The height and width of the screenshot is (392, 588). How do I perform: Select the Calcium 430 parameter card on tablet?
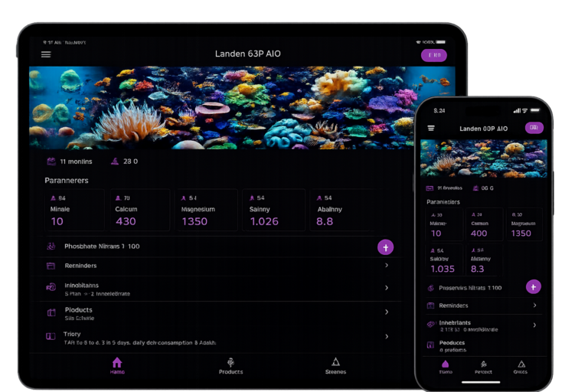point(139,210)
